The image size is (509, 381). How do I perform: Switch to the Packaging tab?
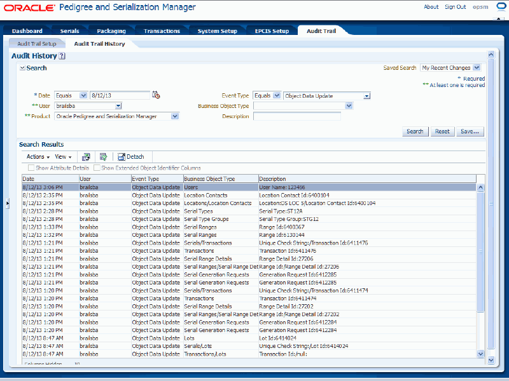tap(111, 30)
